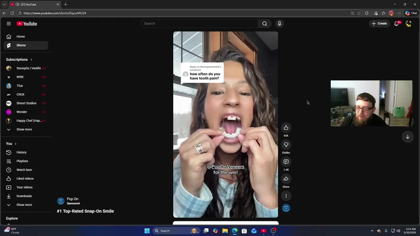420x236 pixels.
Task: Click the Create button
Action: [x=379, y=24]
